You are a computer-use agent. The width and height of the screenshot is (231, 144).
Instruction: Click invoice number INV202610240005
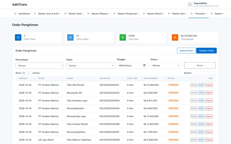[x=109, y=116]
